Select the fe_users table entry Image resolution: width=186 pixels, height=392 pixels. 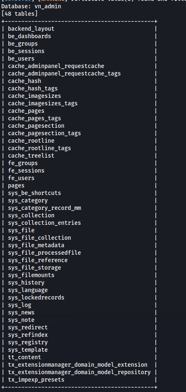tap(21, 178)
